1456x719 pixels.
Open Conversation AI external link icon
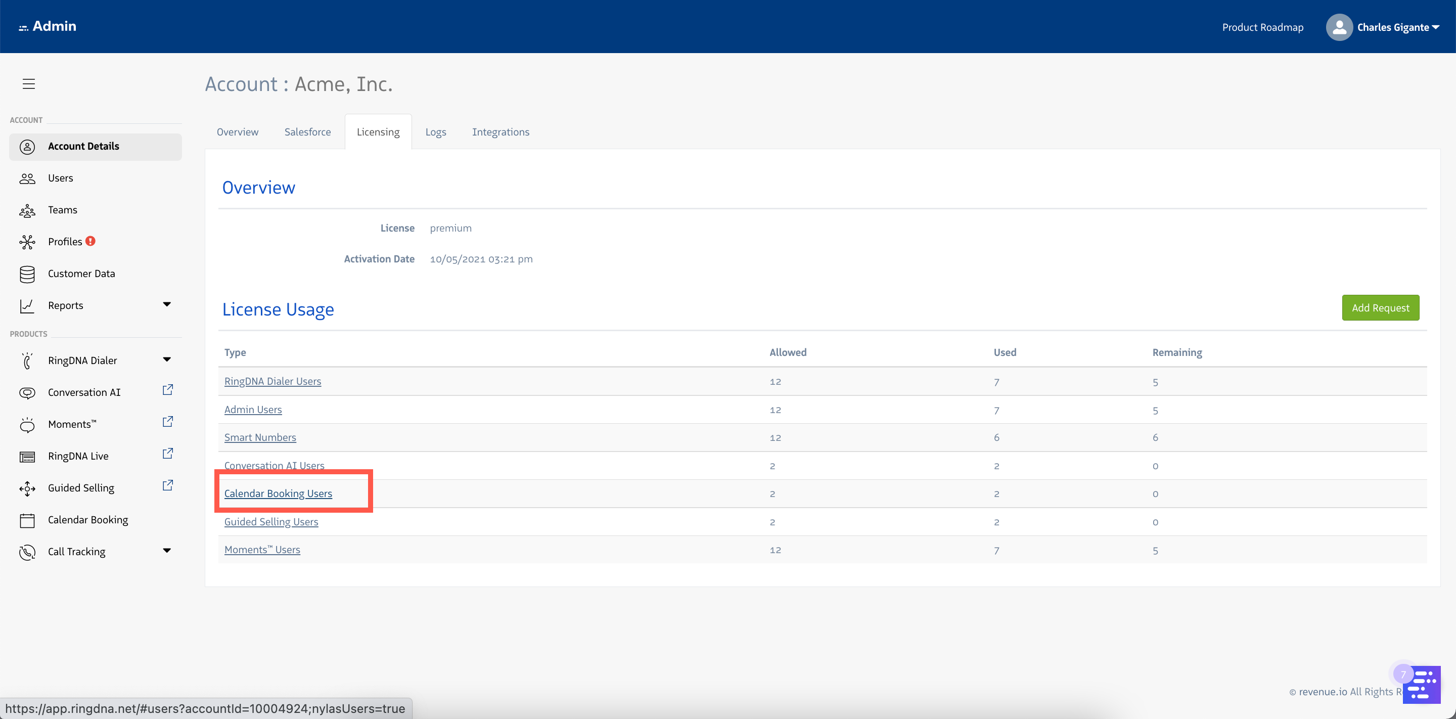coord(167,390)
